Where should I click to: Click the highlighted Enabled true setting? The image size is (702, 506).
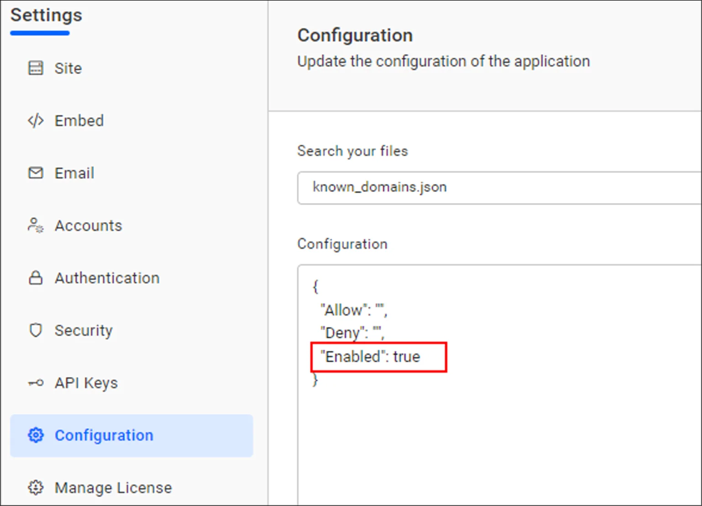click(x=378, y=357)
